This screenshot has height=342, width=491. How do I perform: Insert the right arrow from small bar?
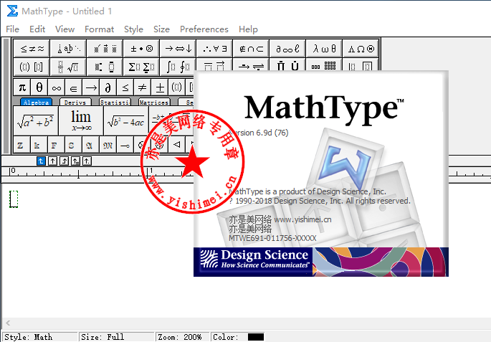(x=91, y=87)
